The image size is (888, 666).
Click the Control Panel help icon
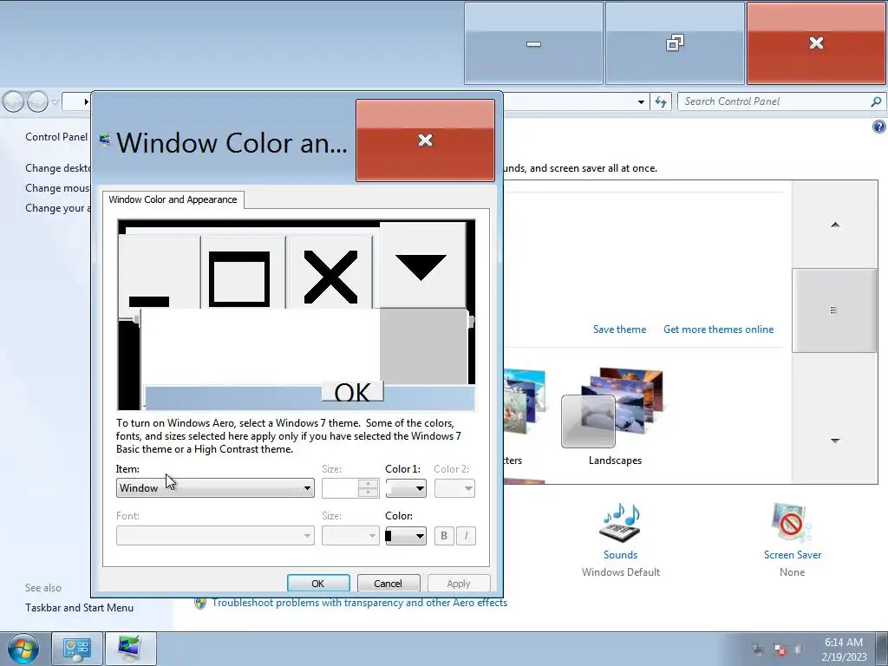coord(879,127)
